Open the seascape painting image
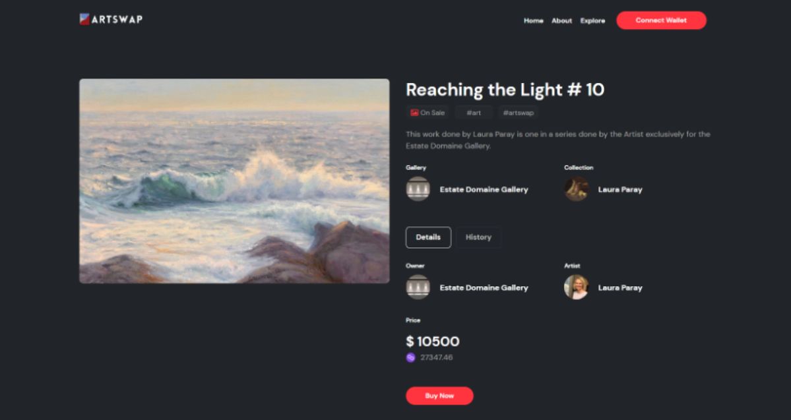791x420 pixels. coord(234,181)
